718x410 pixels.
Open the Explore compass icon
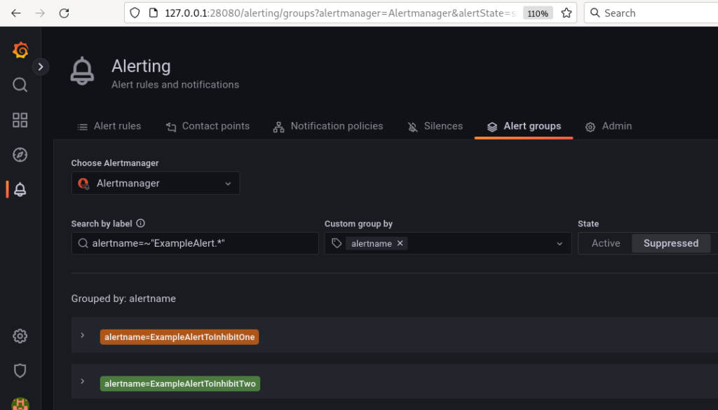point(20,155)
